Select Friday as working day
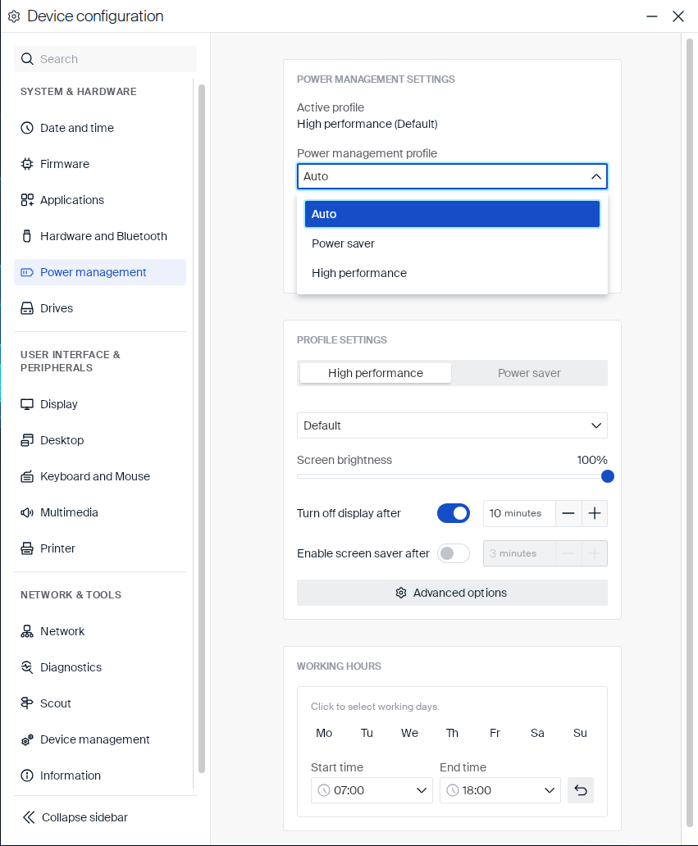Image resolution: width=698 pixels, height=846 pixels. coord(495,733)
